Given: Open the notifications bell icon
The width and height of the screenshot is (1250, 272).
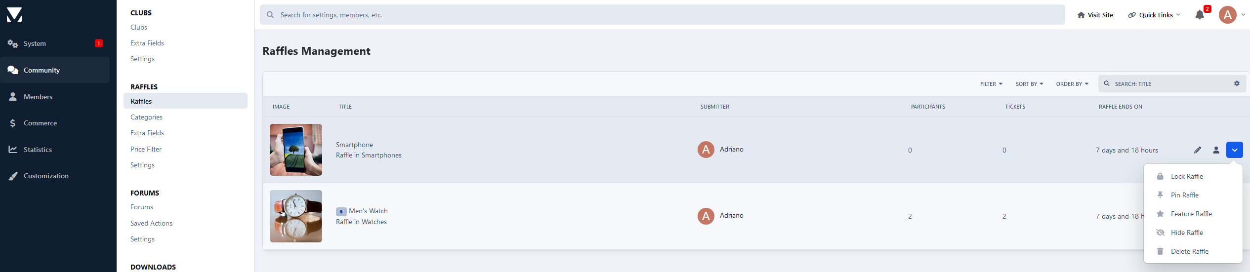Looking at the screenshot, I should [x=1200, y=15].
